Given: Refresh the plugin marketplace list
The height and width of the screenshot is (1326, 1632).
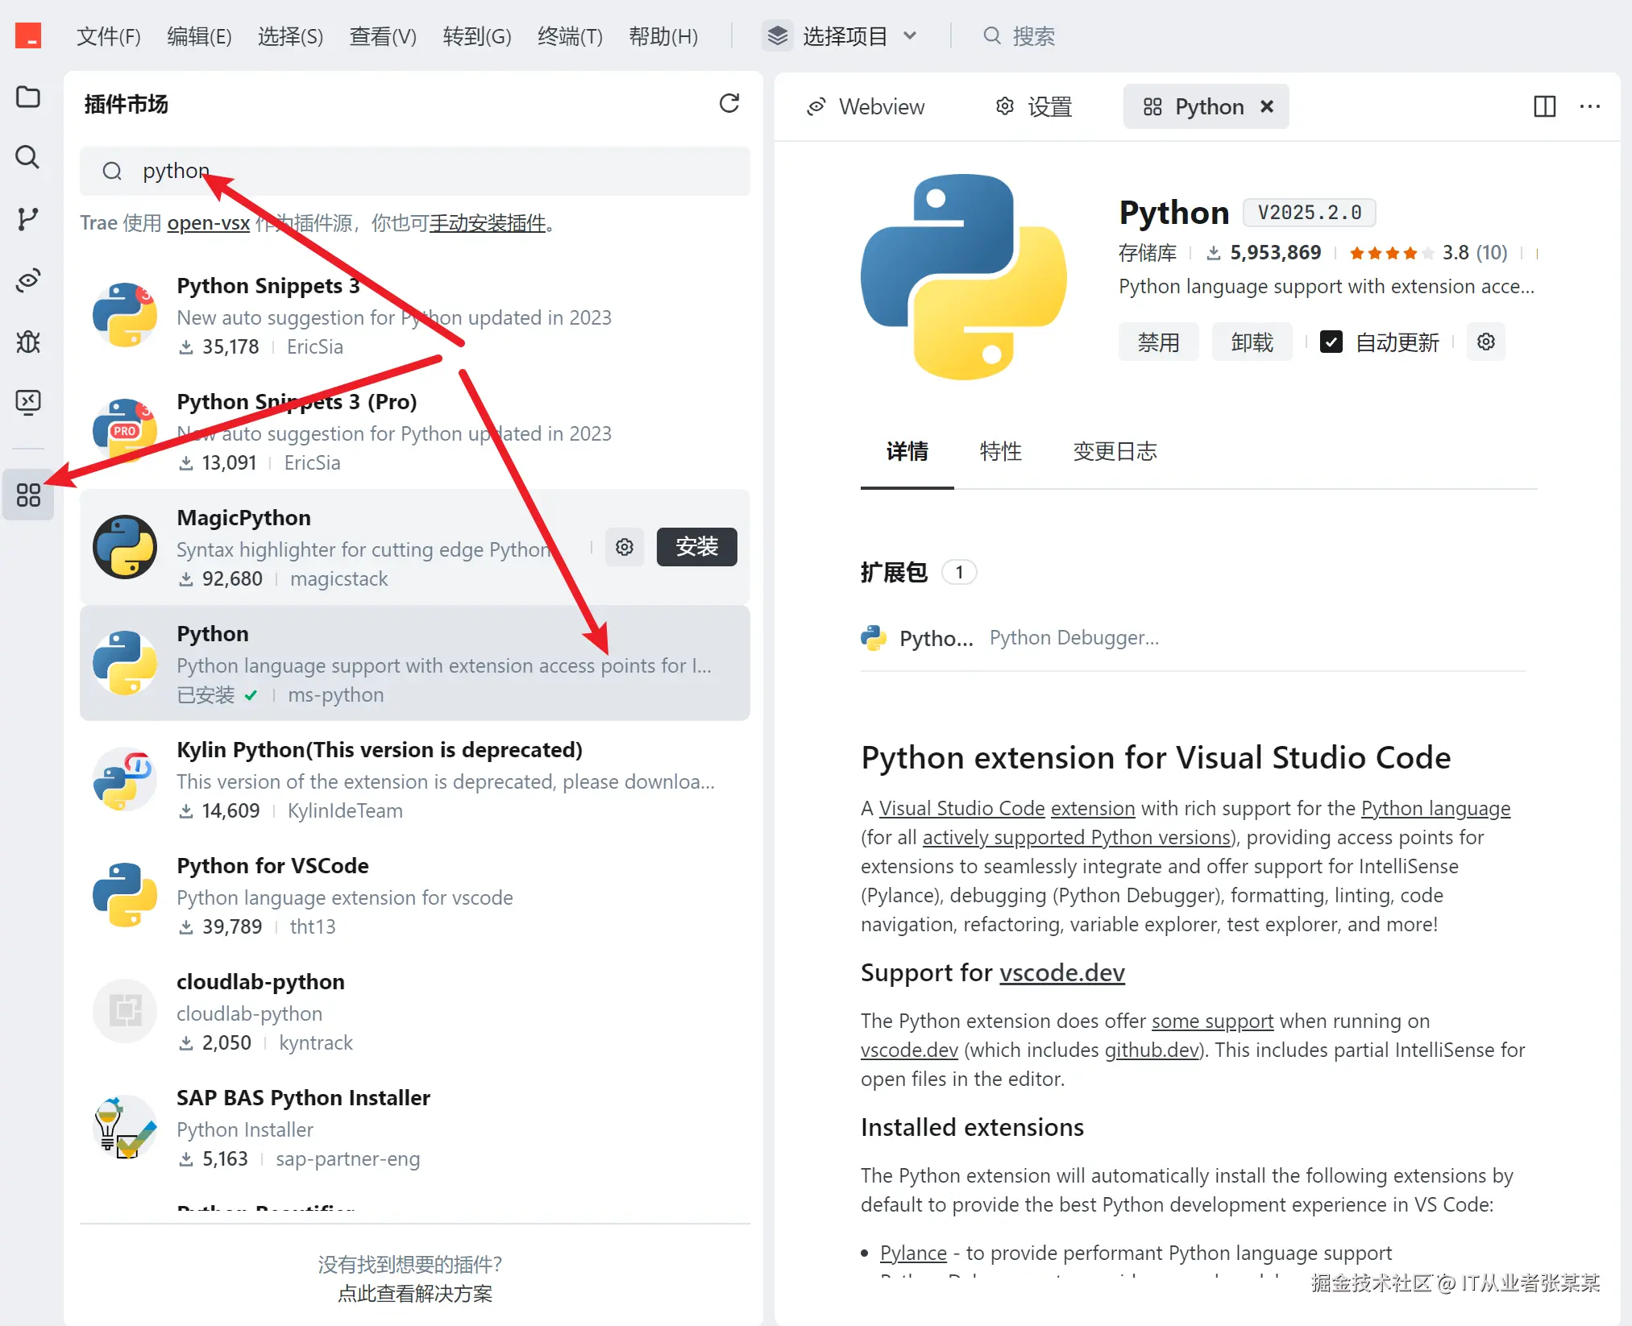Looking at the screenshot, I should coord(729,103).
